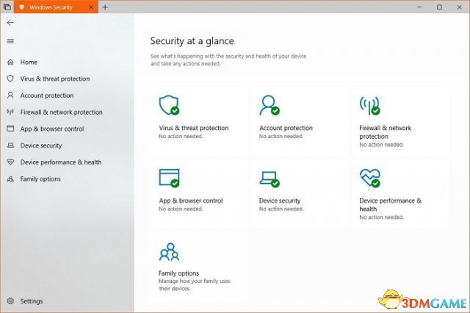Click the Windows Security shield icon on the tab

coord(21,7)
